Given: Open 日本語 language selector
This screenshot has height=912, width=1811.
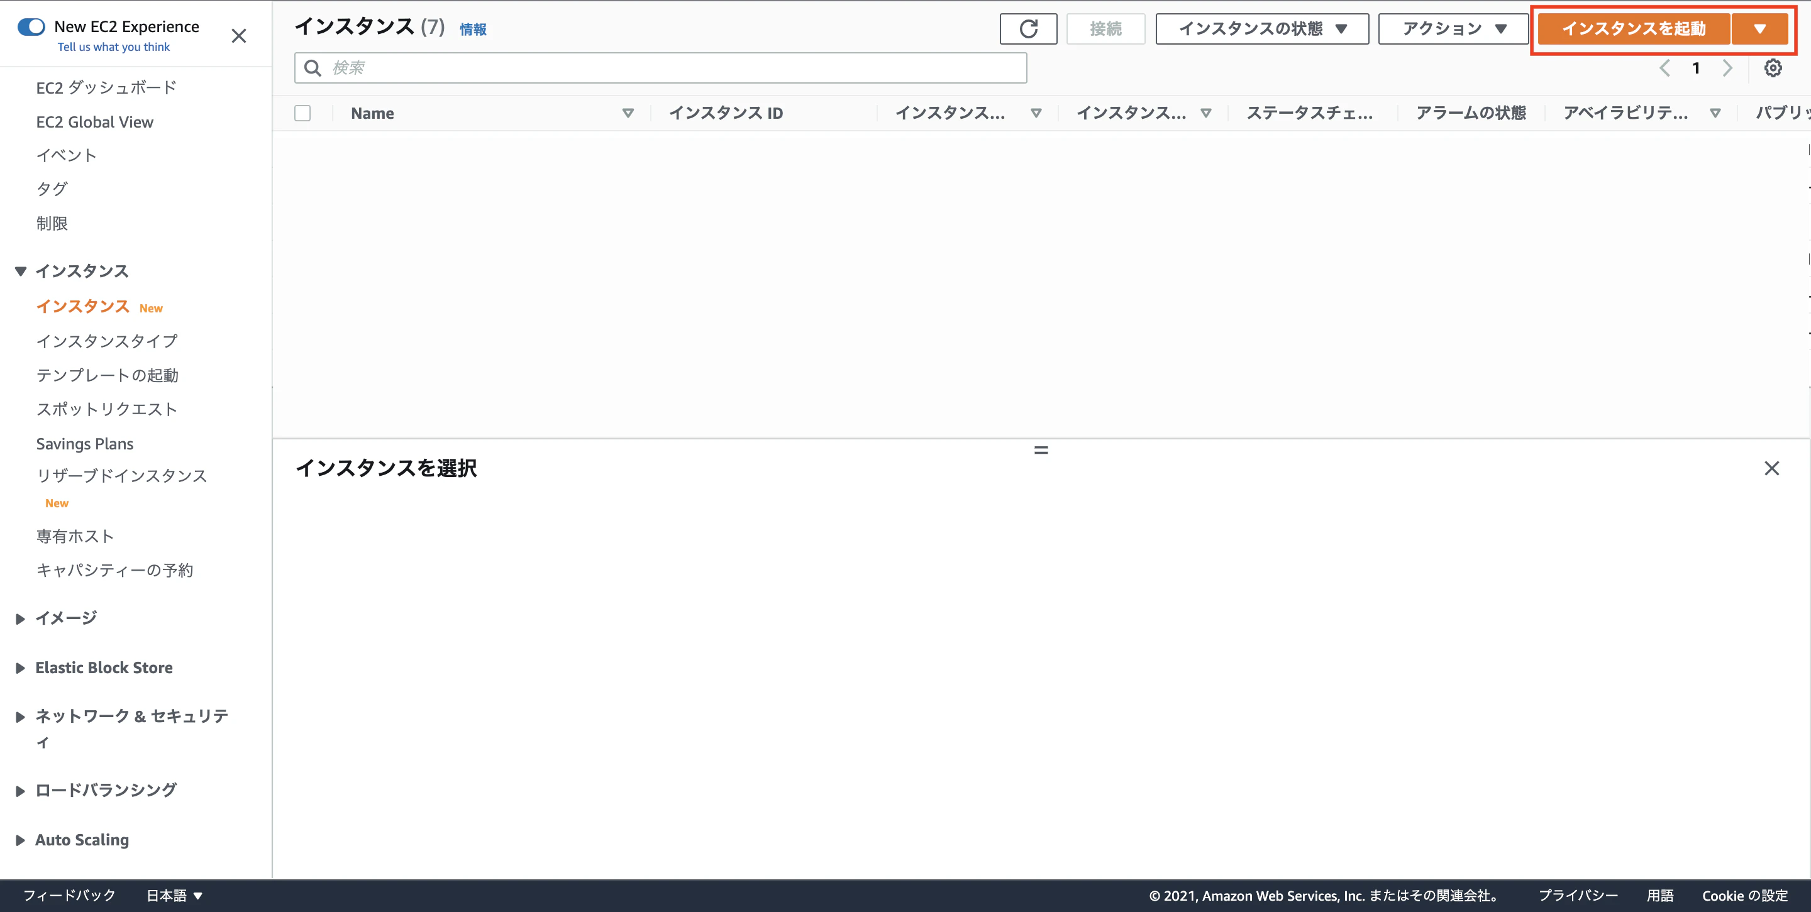Looking at the screenshot, I should coord(174,895).
